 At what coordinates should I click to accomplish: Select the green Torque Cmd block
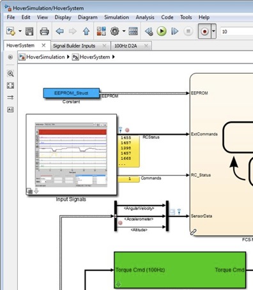[180, 270]
